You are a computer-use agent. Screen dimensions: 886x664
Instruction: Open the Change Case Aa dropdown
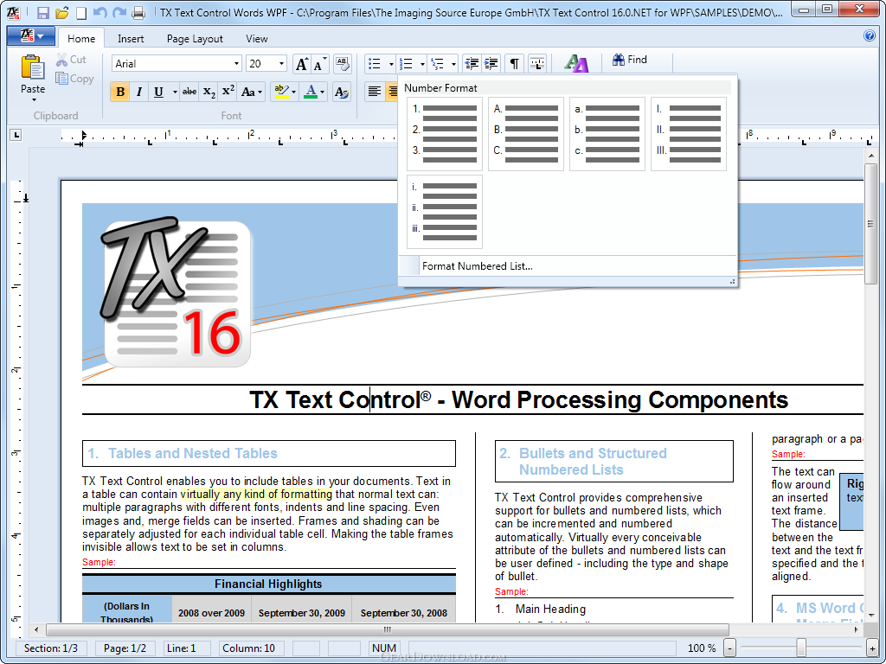point(252,92)
